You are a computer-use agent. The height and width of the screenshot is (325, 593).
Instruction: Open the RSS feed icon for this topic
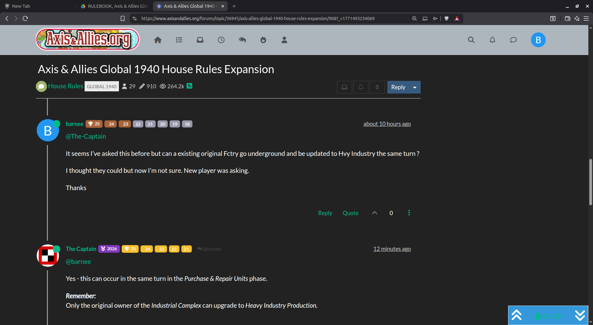189,86
